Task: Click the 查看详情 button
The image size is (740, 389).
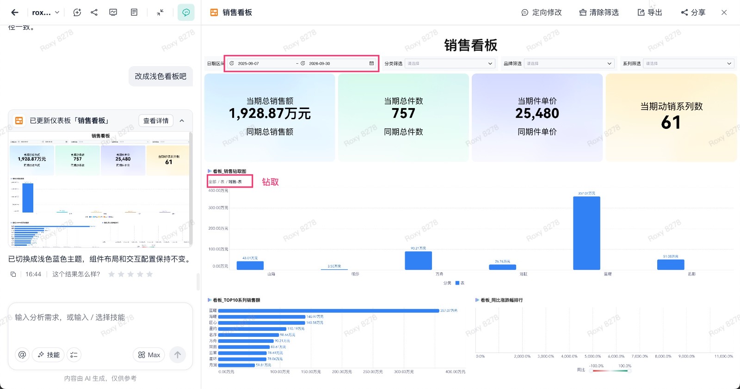Action: coord(156,121)
